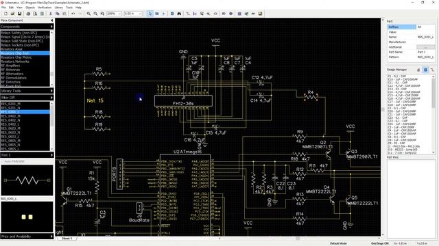The image size is (439, 246).
Task: Click the Place Text 'Abc' icon
Action: click(x=253, y=14)
